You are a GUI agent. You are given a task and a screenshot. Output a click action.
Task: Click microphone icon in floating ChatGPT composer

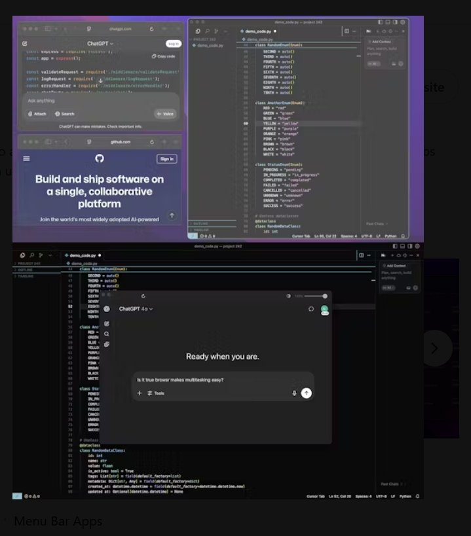click(x=294, y=393)
